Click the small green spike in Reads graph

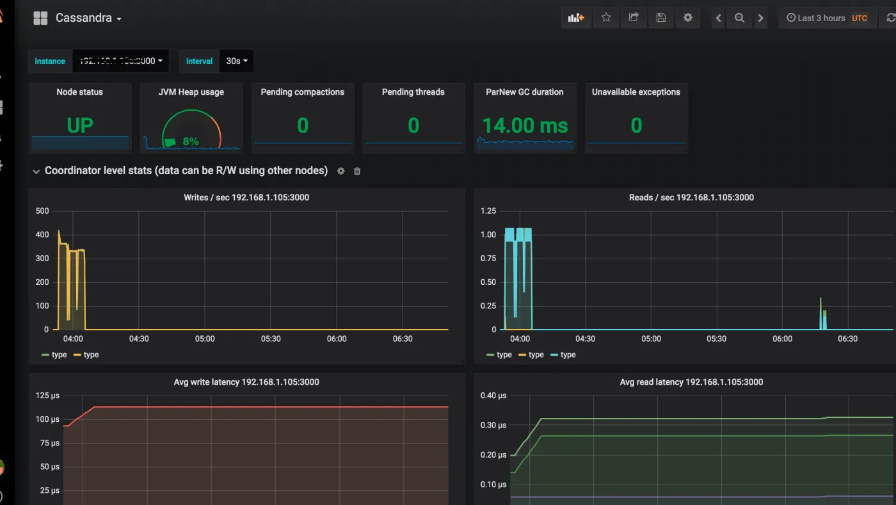tap(822, 315)
